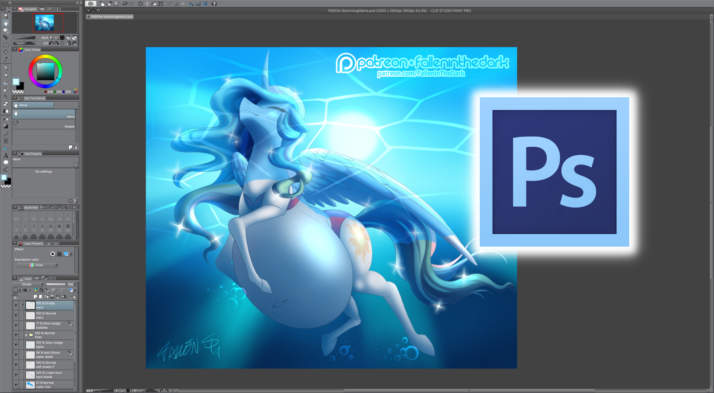Select the Decoration sparkle tool

pyautogui.click(x=6, y=96)
